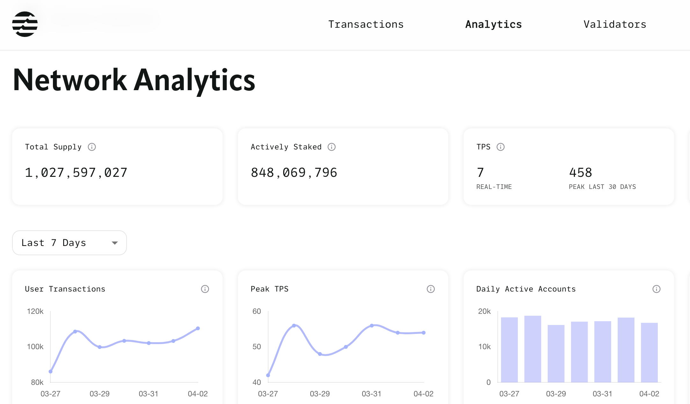Click the 04-02 bar in Daily Active Accounts
The width and height of the screenshot is (690, 404).
649,352
